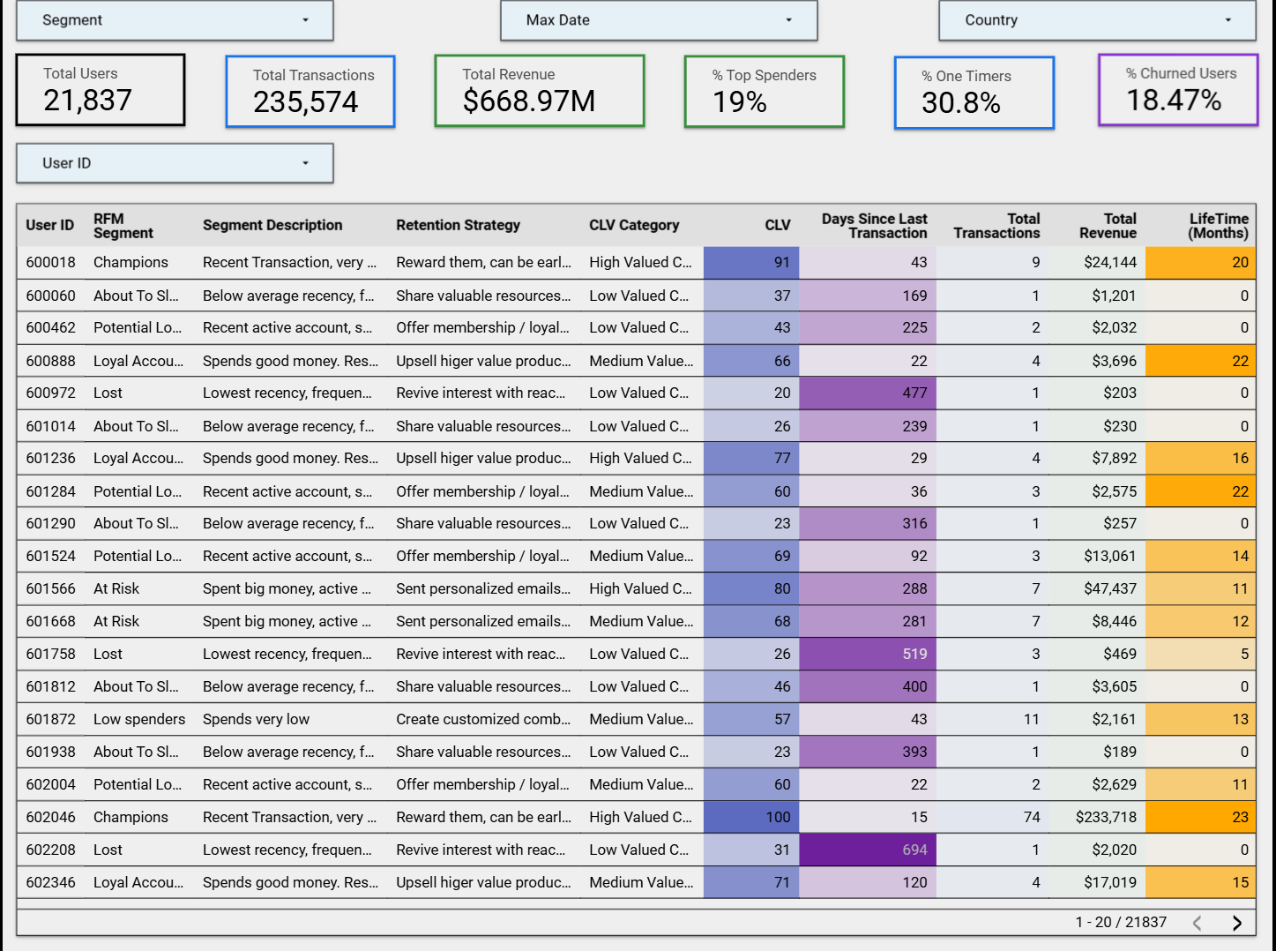
Task: Click total transactions 11 cell
Action: [993, 719]
